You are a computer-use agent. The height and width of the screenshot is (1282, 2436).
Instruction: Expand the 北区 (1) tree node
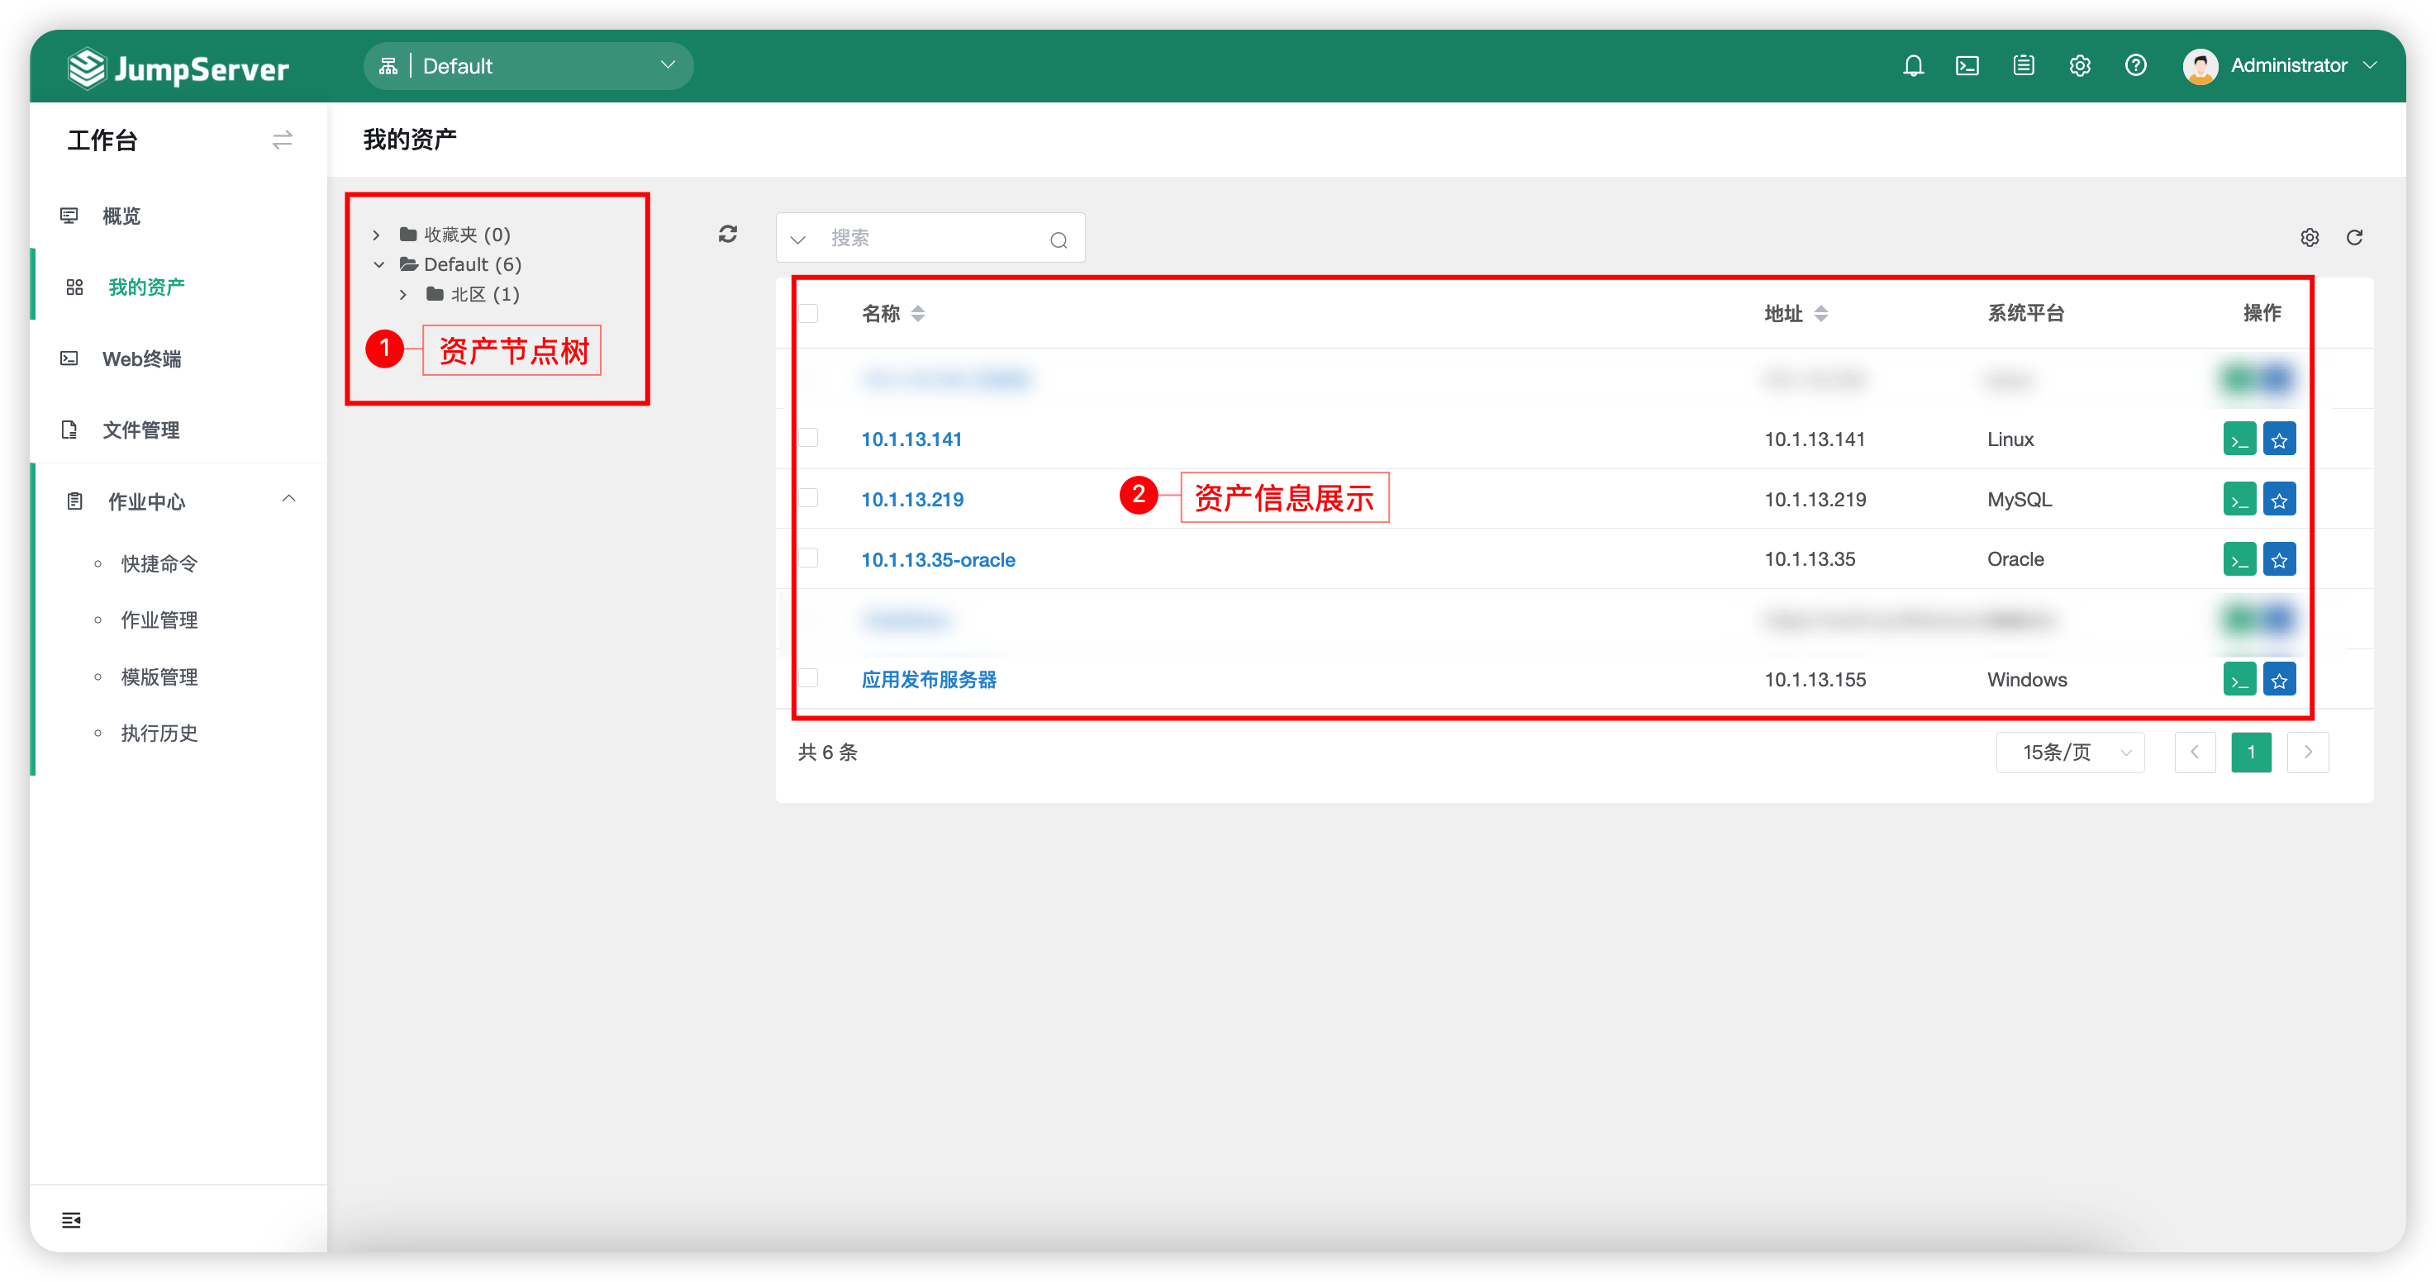404,295
